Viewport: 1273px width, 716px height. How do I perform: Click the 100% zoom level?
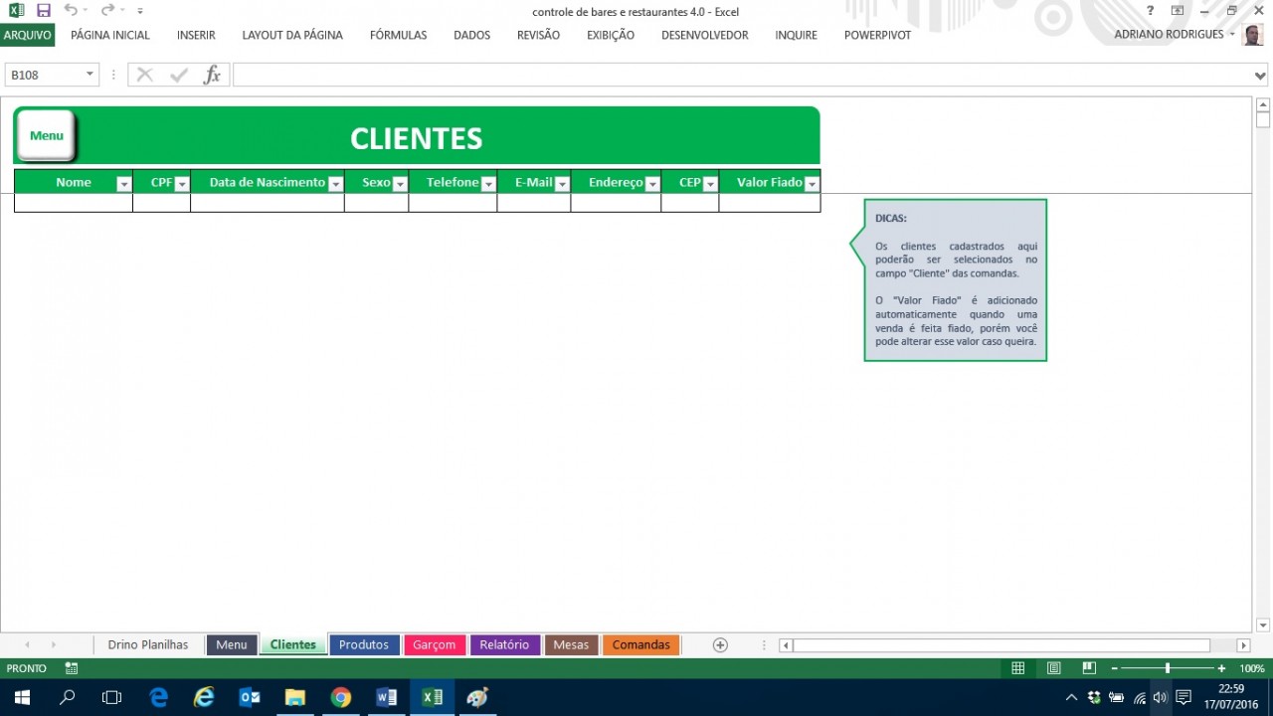point(1252,668)
